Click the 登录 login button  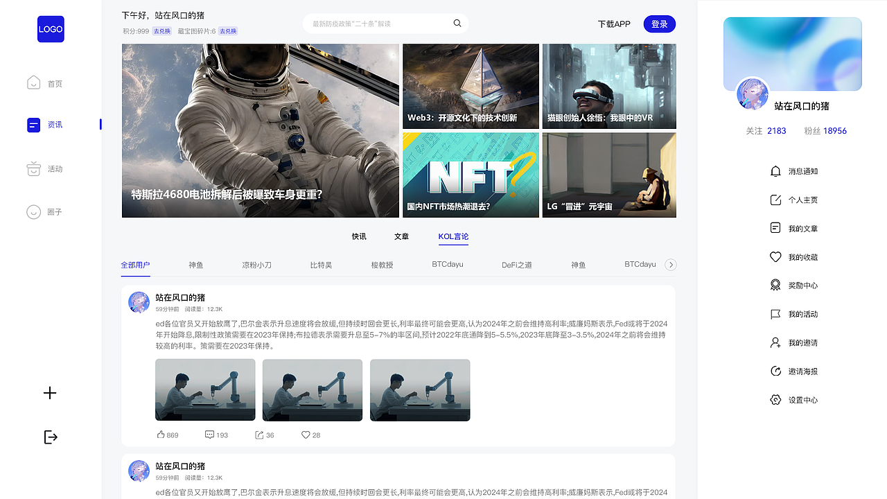coord(660,24)
